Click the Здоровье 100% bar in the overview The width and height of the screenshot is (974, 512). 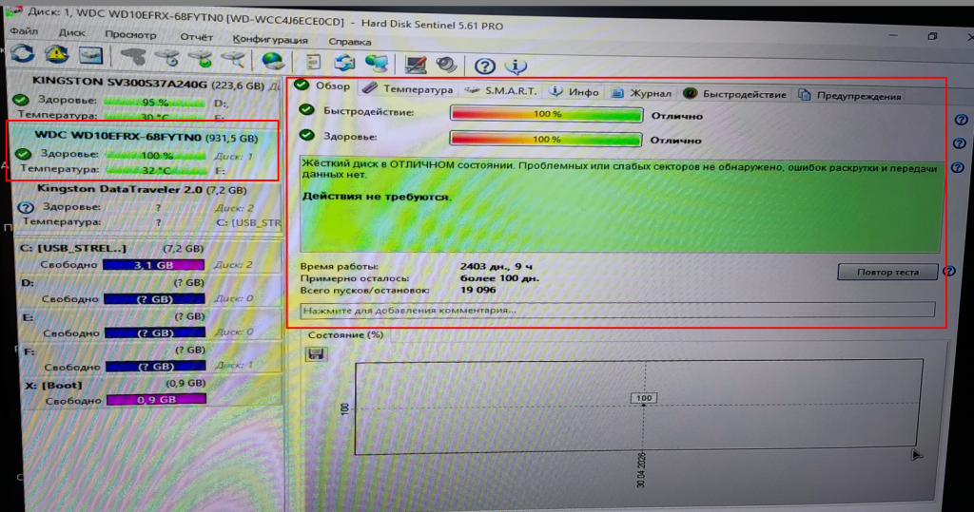pyautogui.click(x=546, y=139)
